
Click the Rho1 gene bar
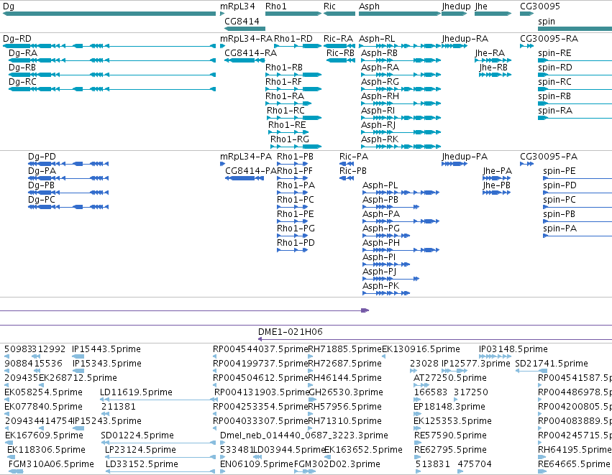[293, 14]
